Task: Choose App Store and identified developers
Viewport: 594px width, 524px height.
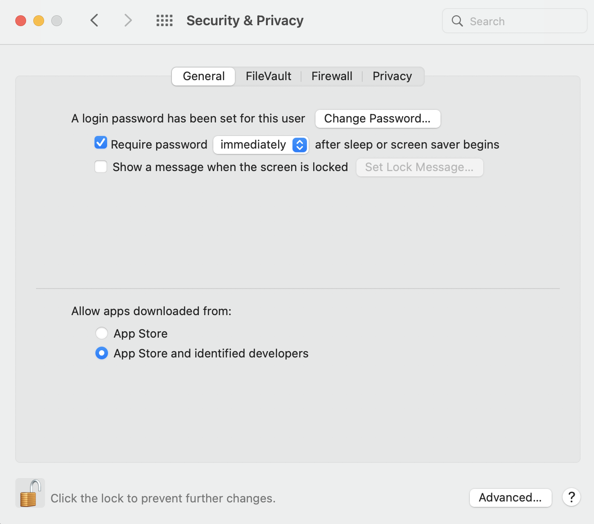Action: pyautogui.click(x=102, y=353)
